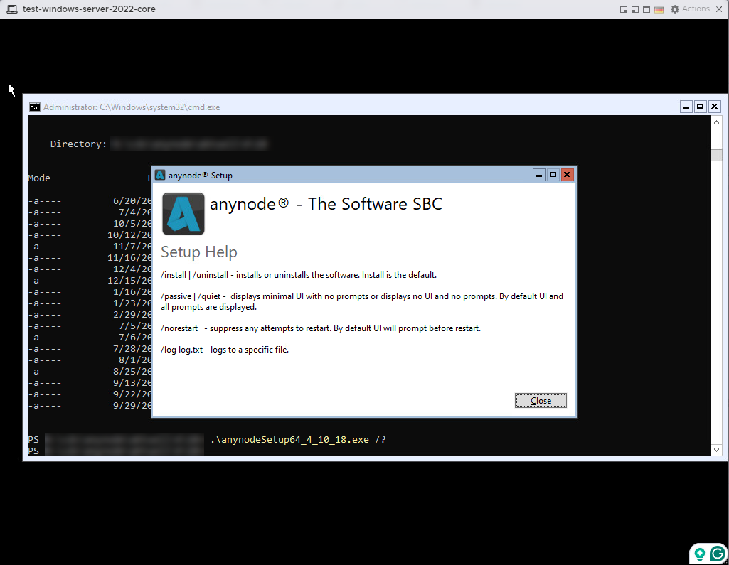Click the monitor icon on the VM tab

(x=11, y=9)
